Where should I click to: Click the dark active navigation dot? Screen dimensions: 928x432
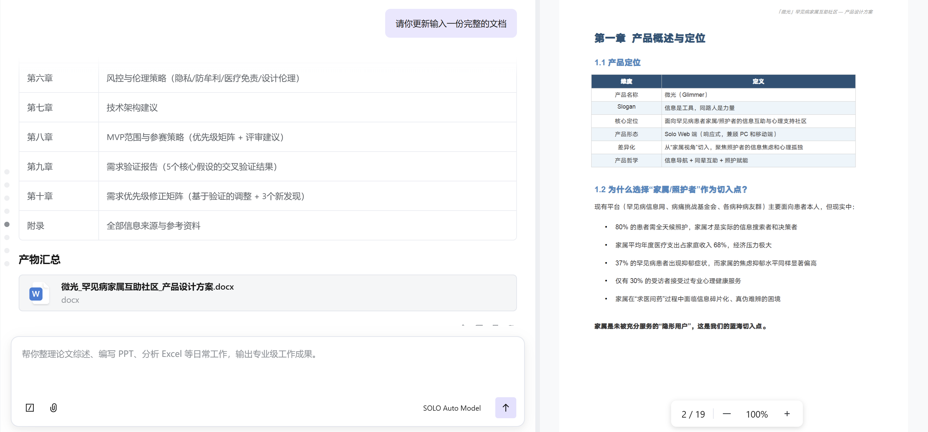(7, 224)
